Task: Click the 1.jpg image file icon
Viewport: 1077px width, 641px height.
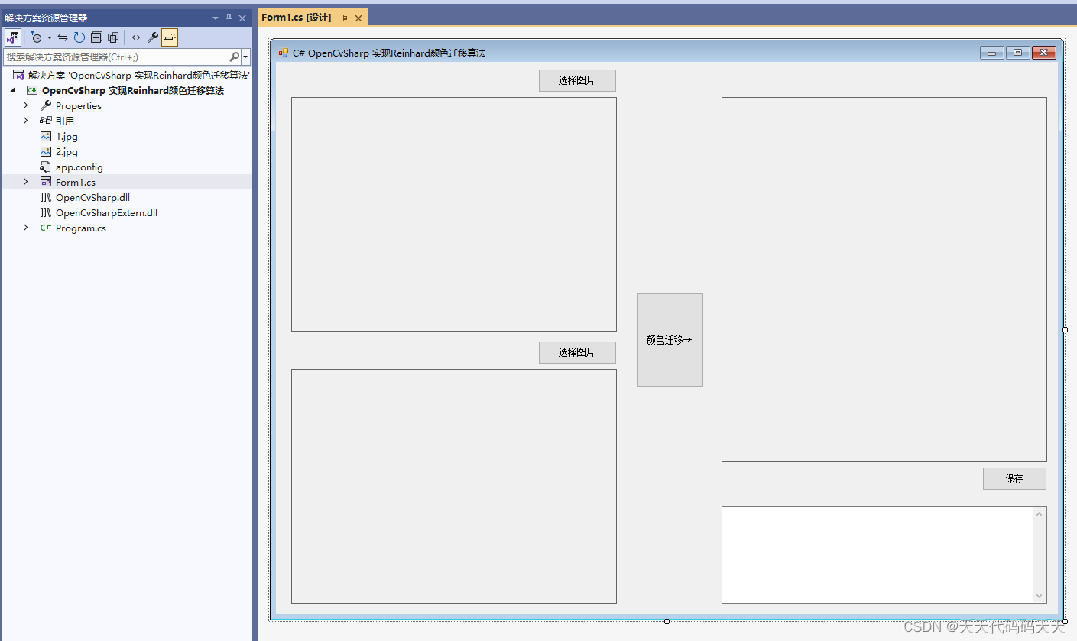Action: click(46, 136)
